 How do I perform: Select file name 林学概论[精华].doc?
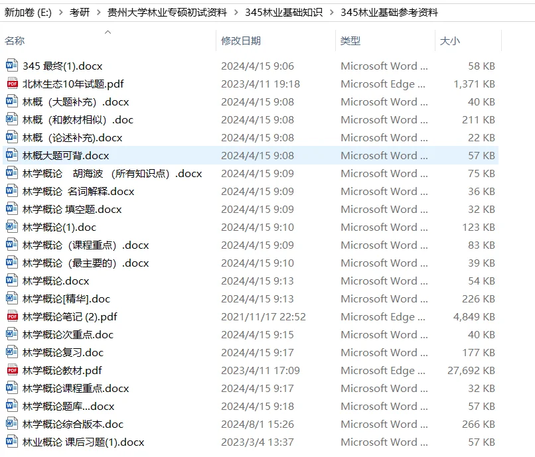click(66, 298)
